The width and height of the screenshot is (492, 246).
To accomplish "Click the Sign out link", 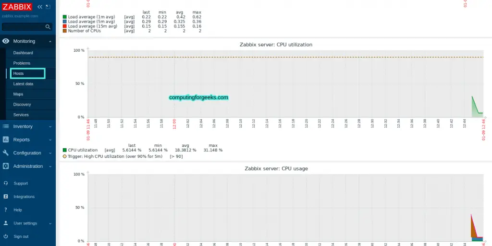I will (x=21, y=236).
